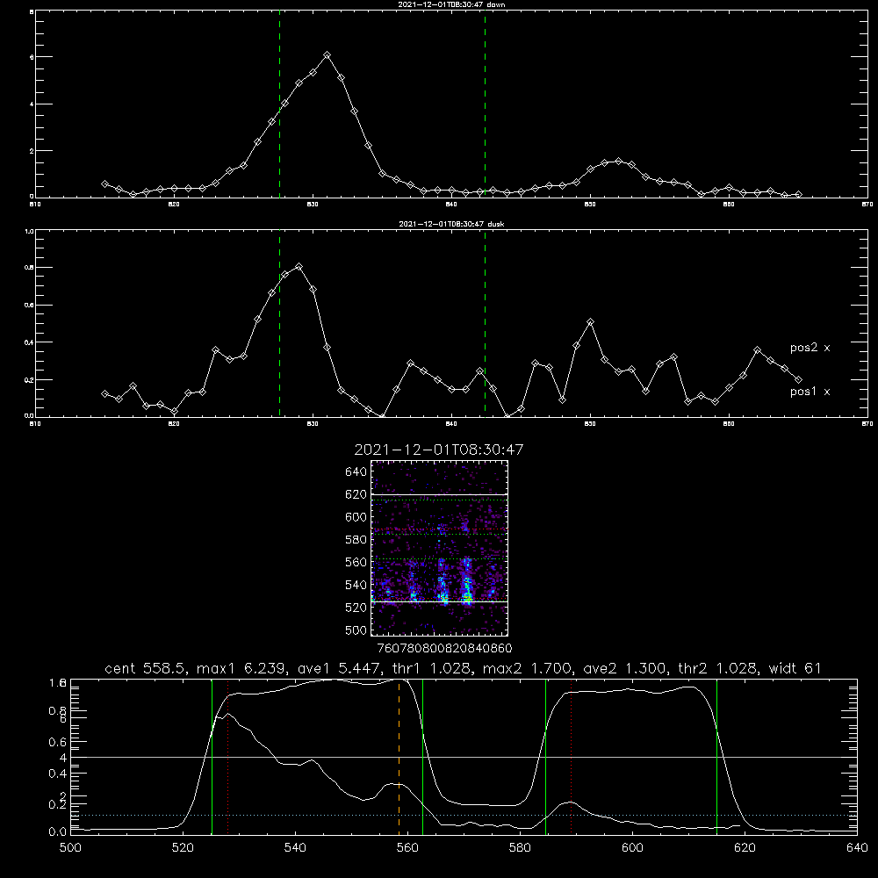Click y-axis label '620' beside the spectral image
Image resolution: width=878 pixels, height=878 pixels.
356,494
